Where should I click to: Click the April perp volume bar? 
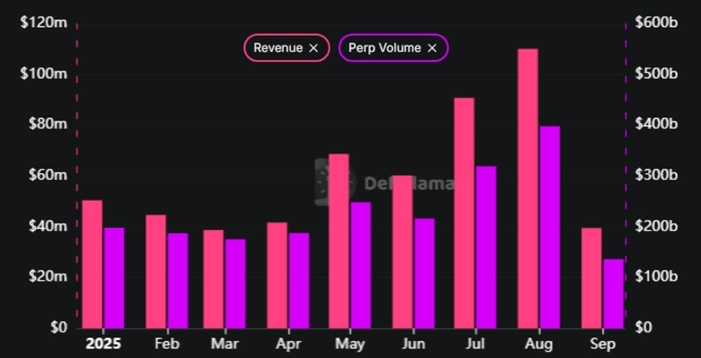click(x=299, y=281)
